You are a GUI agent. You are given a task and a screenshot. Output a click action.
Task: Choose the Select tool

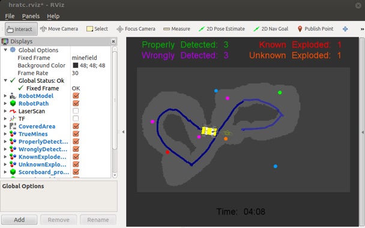pyautogui.click(x=97, y=29)
